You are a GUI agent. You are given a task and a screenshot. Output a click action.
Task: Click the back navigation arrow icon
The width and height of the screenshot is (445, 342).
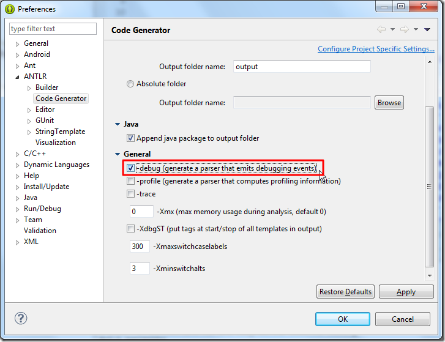coord(381,29)
